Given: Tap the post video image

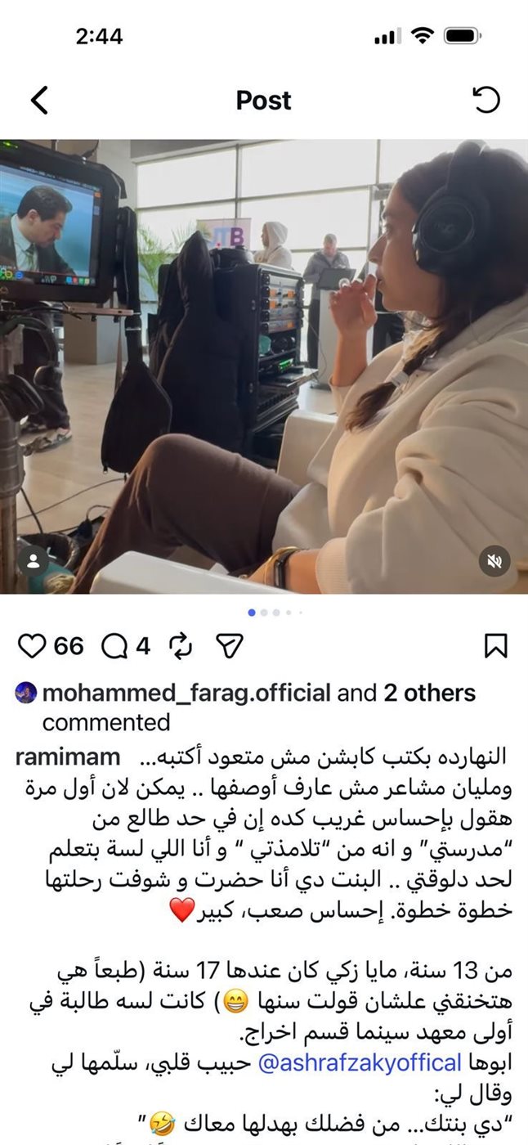Looking at the screenshot, I should (264, 366).
